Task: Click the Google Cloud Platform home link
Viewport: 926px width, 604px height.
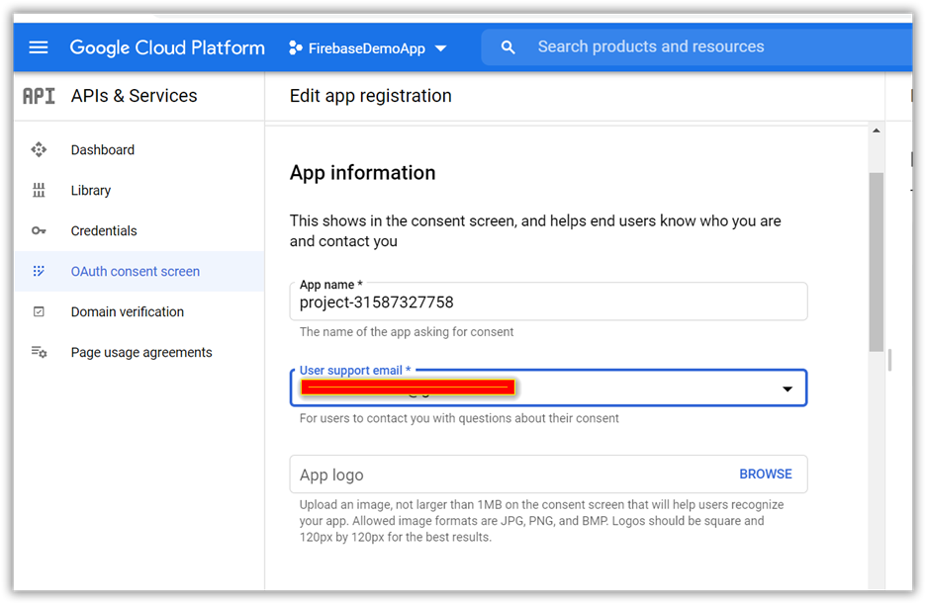Action: pyautogui.click(x=166, y=46)
